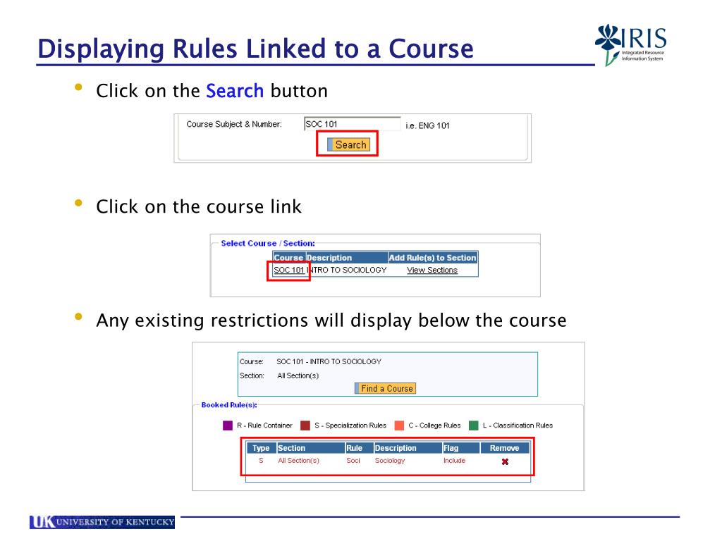Click the 'SOC 101 - INTRO TO SOCIOLOGY' course text
Viewport: 722px width, 541px height.
tap(329, 361)
